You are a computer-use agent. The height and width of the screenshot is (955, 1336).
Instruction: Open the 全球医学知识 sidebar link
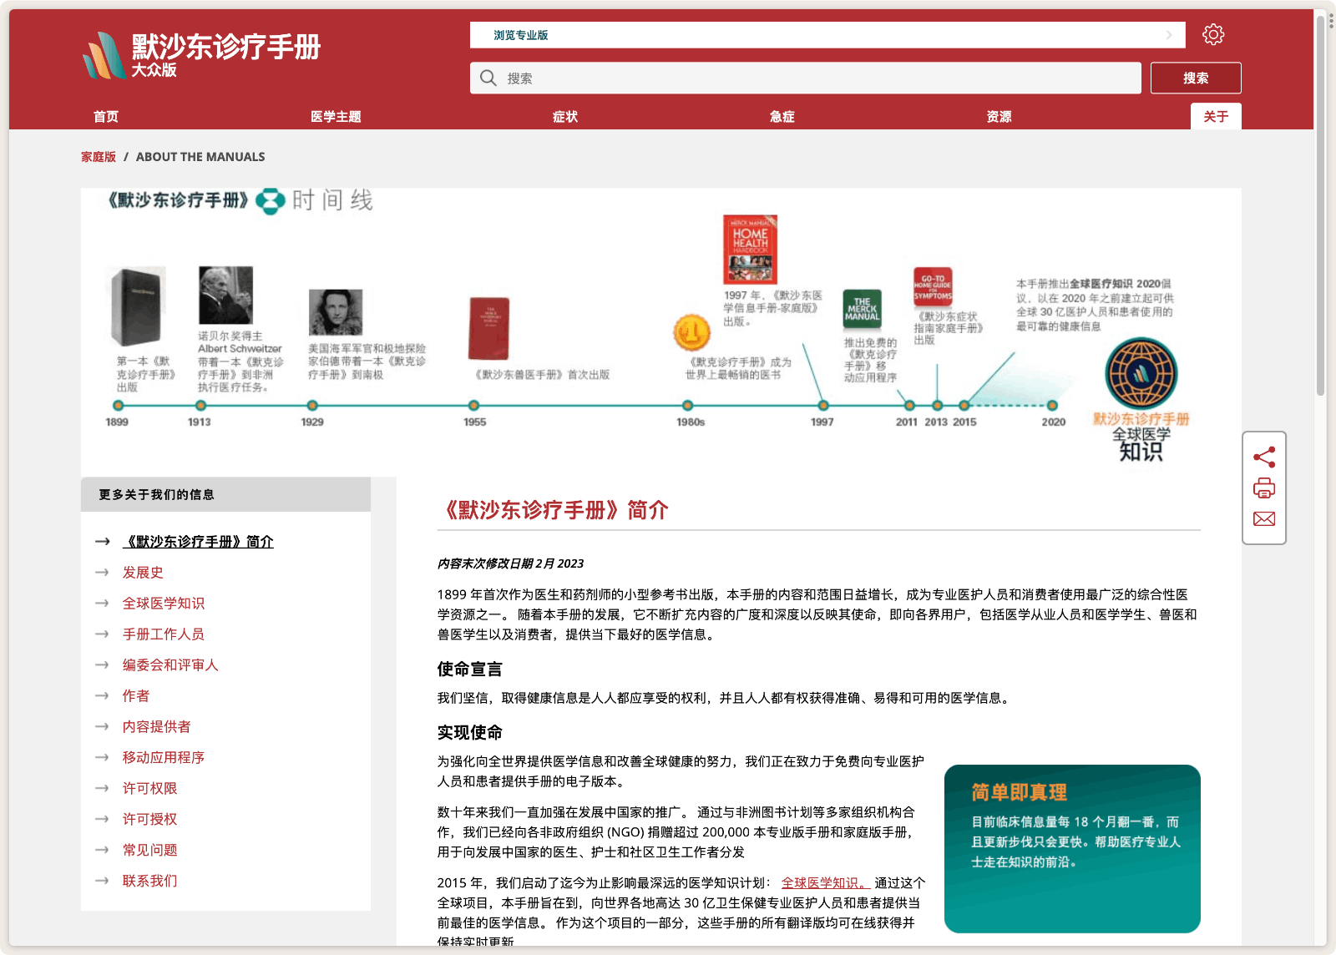coord(164,604)
